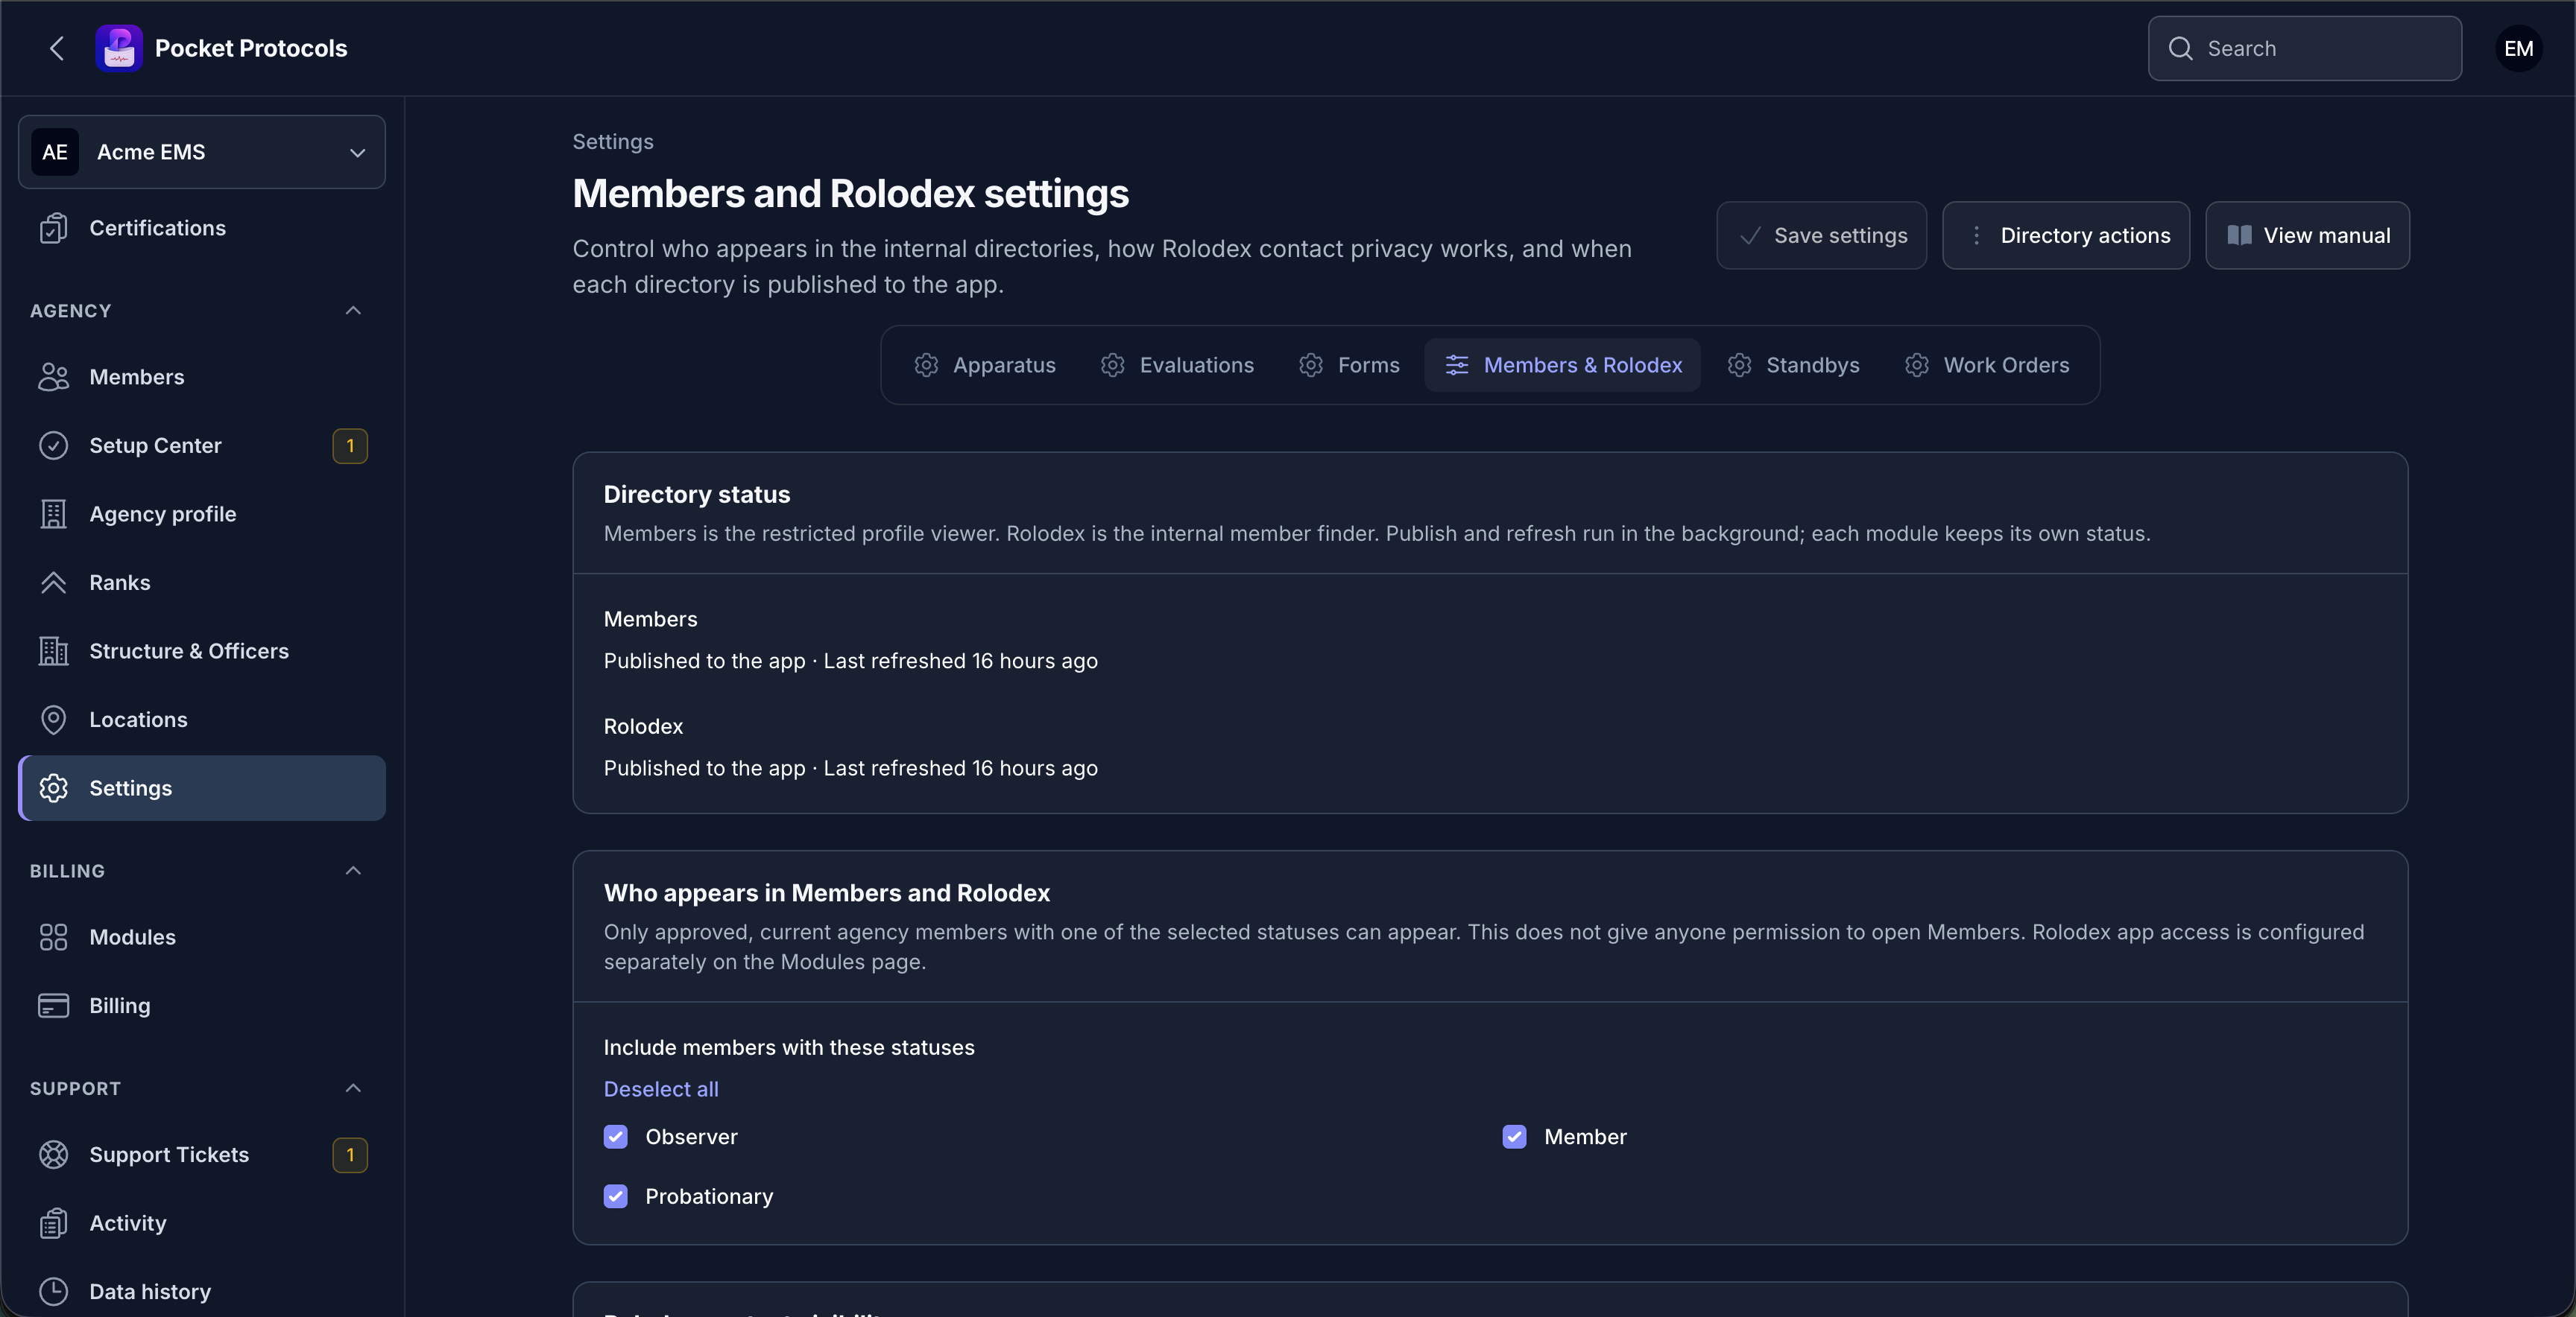Open Data history in the sidebar

point(202,1291)
